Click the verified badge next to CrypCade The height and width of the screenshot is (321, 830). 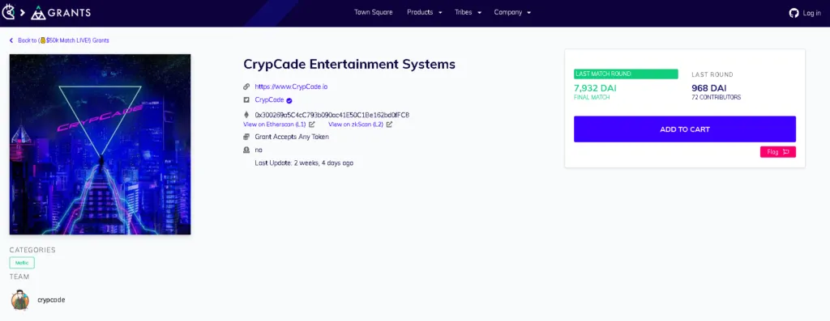[x=289, y=100]
